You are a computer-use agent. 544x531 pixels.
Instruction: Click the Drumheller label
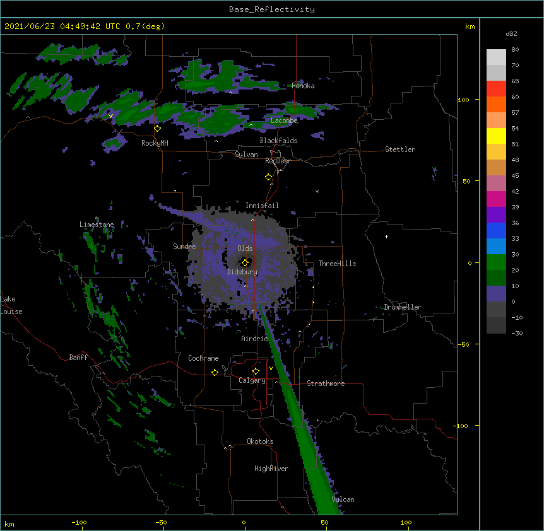(403, 307)
